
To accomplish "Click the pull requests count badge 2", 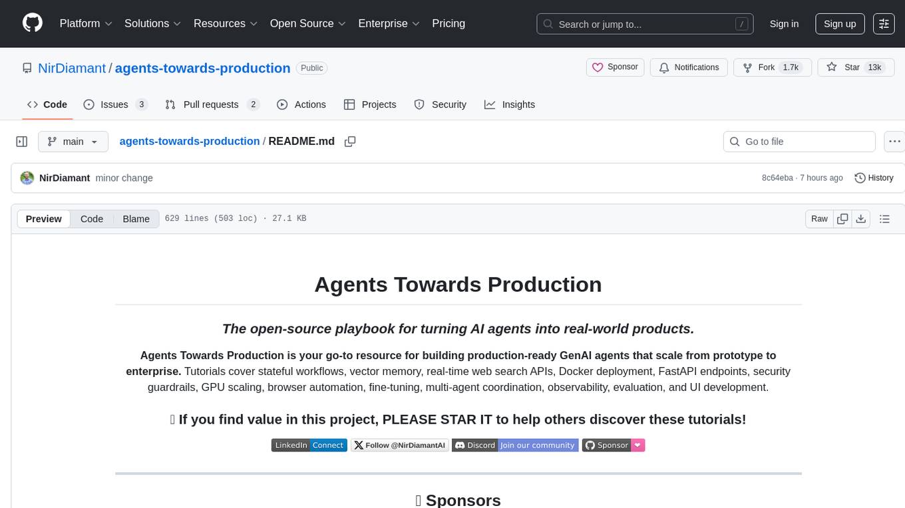I will click(253, 104).
